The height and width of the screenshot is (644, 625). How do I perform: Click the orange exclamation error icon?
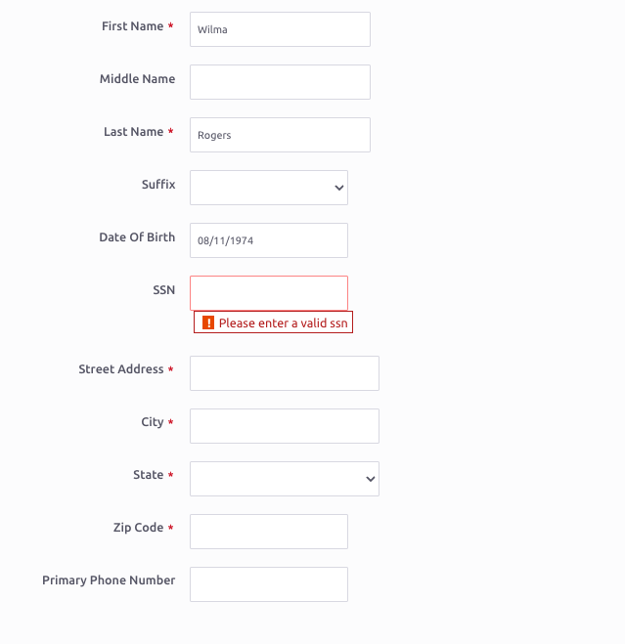pyautogui.click(x=208, y=322)
